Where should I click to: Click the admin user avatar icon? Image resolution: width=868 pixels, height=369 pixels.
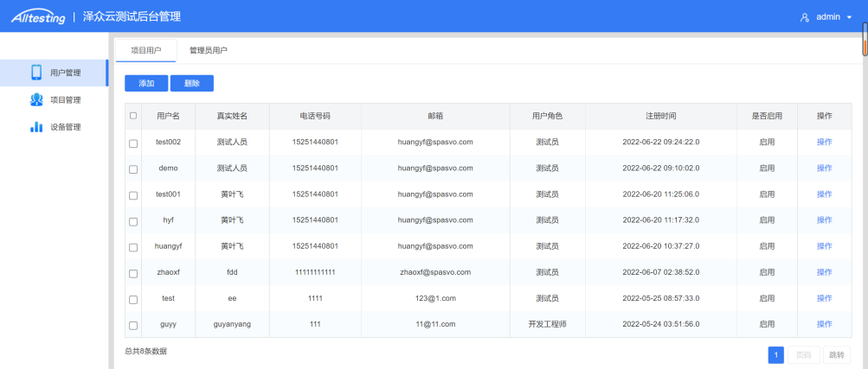pyautogui.click(x=804, y=17)
